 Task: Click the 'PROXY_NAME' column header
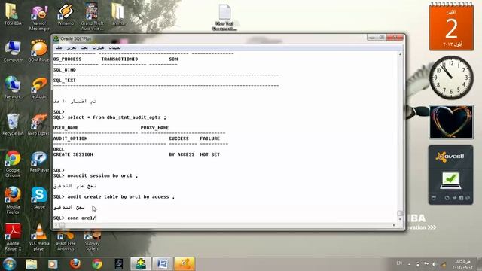pos(154,128)
